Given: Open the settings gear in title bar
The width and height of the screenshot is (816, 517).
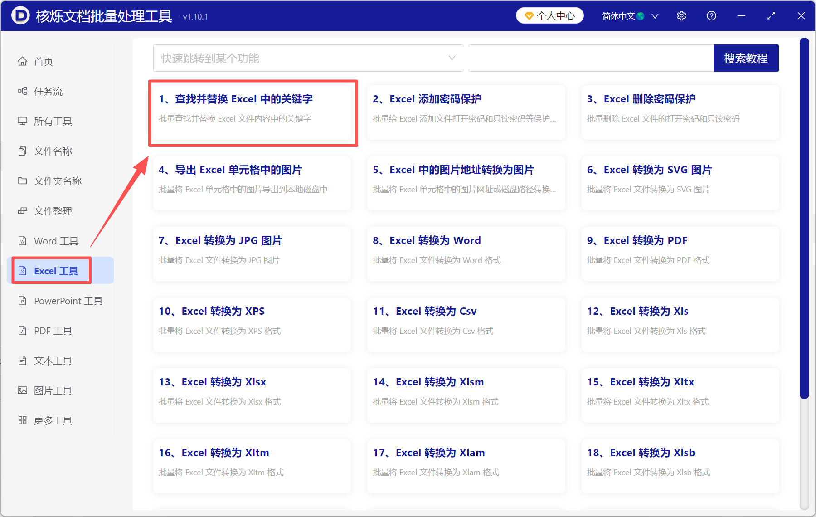Looking at the screenshot, I should (681, 15).
